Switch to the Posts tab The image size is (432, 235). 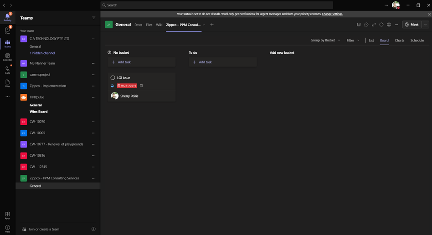pyautogui.click(x=139, y=25)
